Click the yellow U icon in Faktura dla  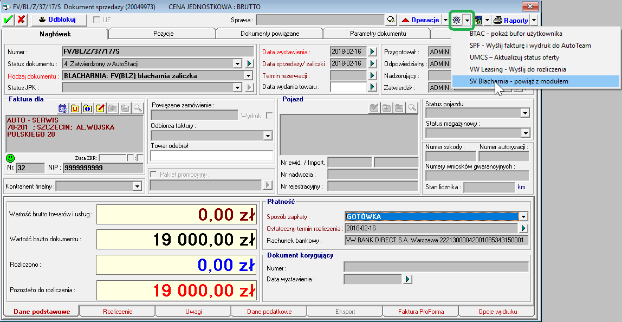[x=75, y=108]
